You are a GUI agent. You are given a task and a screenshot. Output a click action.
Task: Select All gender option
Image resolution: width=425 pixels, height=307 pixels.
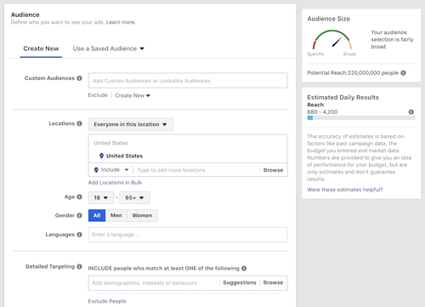pos(97,215)
